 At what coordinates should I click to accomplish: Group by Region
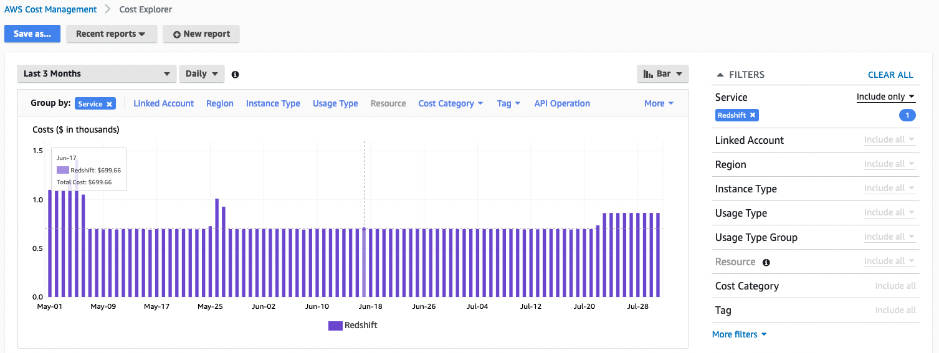[x=220, y=103]
